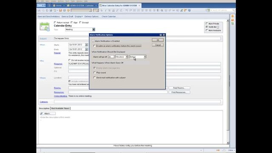Screen dimensions: 272x153
Task: Click the top orange sidebar panel icon
Action: [x=232, y=16]
